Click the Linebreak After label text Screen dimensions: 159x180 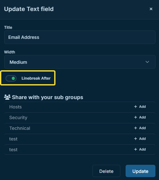36,78
